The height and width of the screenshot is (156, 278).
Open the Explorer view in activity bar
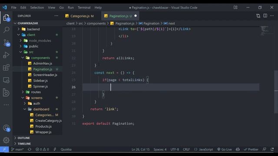click(6, 18)
